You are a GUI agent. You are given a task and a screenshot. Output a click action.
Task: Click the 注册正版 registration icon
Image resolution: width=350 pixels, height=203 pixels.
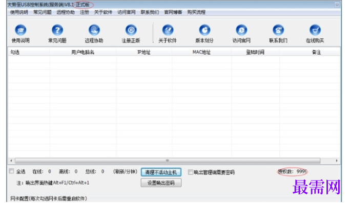[x=131, y=30]
